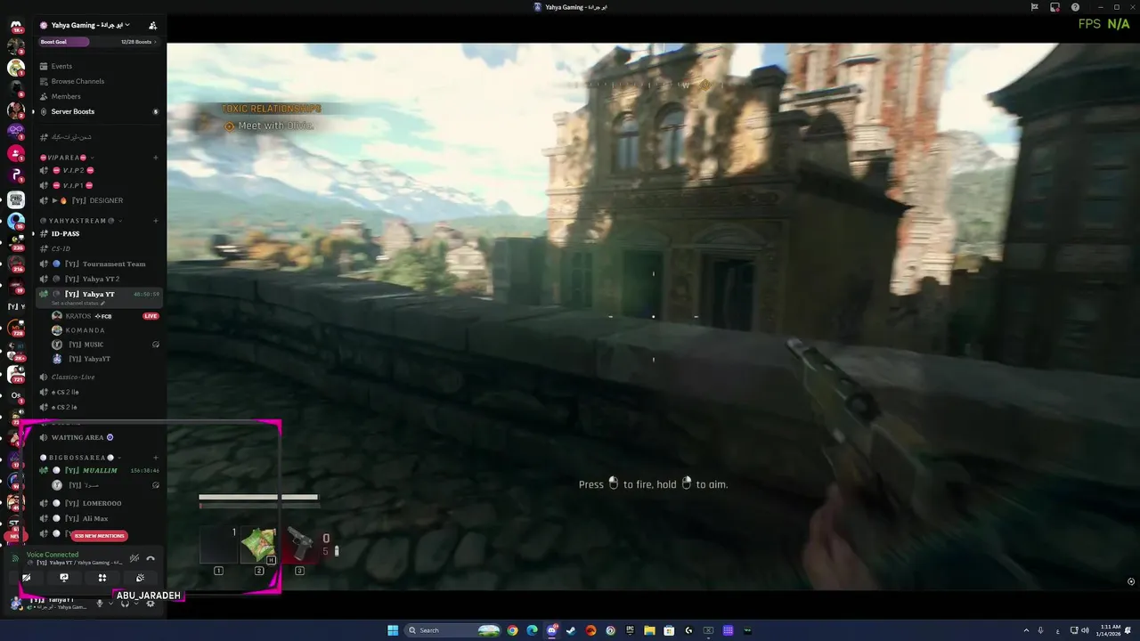The height and width of the screenshot is (641, 1140).
Task: Open the volume control in system tray
Action: pos(1084,630)
